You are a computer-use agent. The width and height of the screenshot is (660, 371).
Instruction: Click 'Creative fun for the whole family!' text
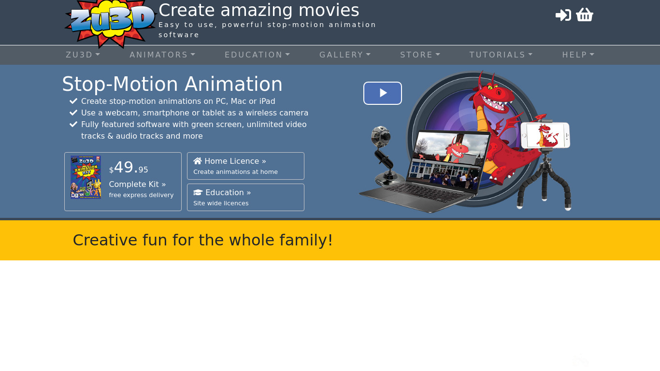[203, 240]
